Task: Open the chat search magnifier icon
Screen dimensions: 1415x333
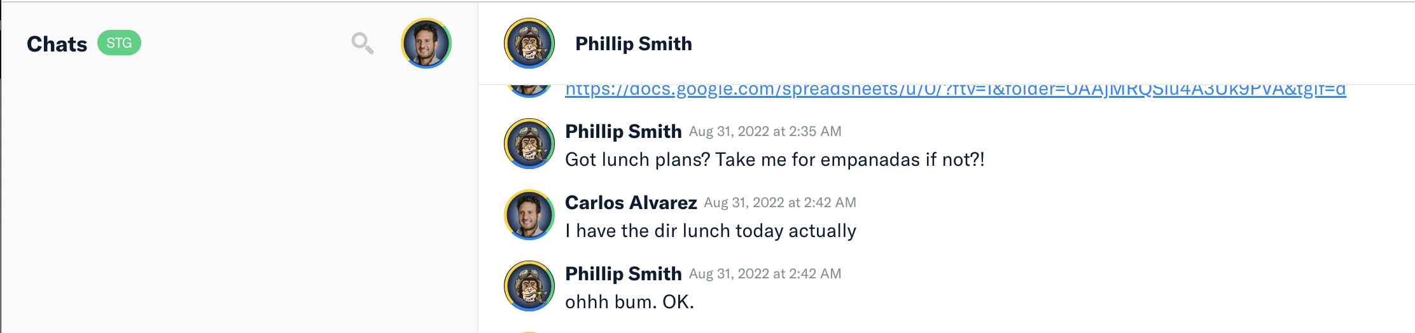Action: tap(363, 43)
